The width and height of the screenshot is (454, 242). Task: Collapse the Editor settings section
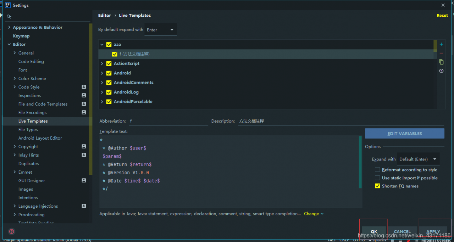(x=9, y=44)
